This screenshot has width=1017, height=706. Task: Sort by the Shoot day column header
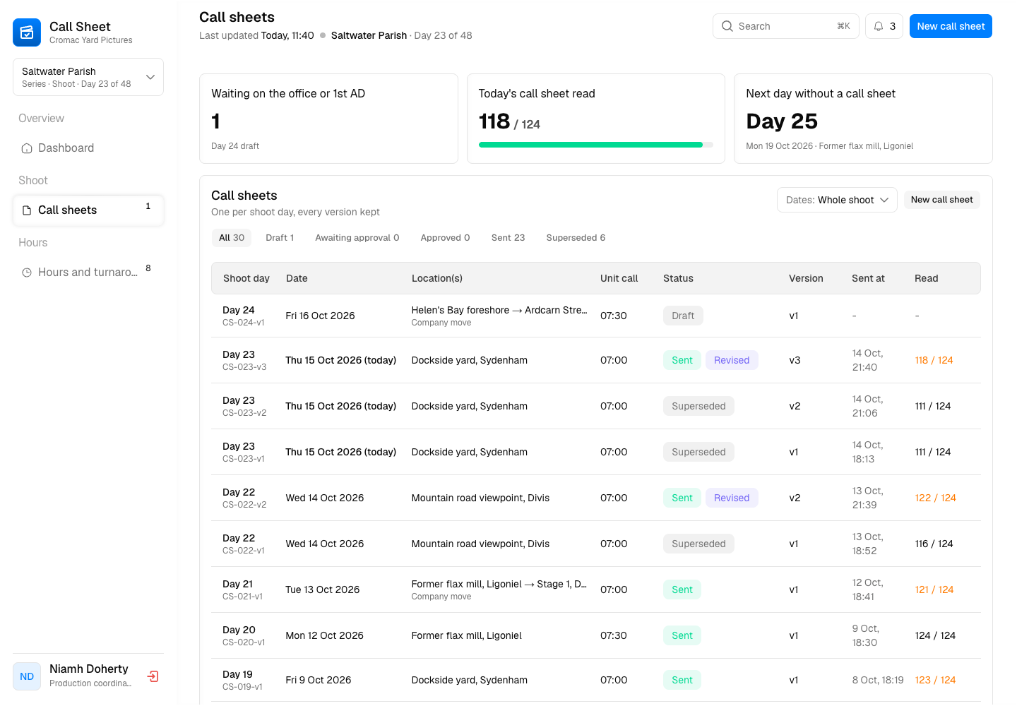(x=246, y=278)
